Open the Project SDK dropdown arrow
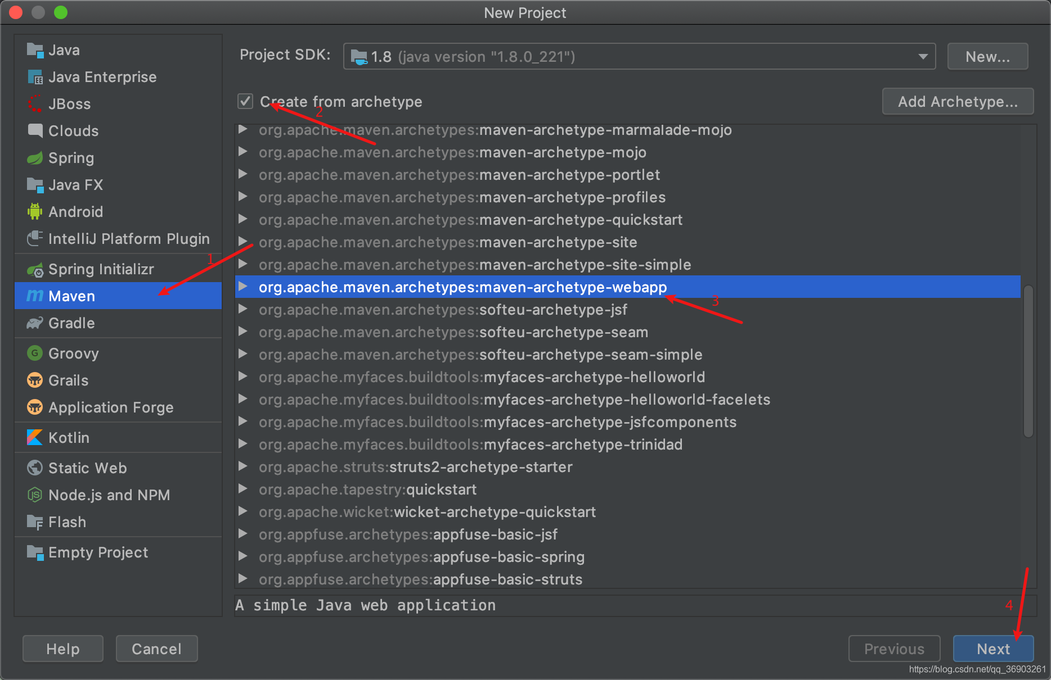Screen dimensions: 1051x680 tap(923, 57)
